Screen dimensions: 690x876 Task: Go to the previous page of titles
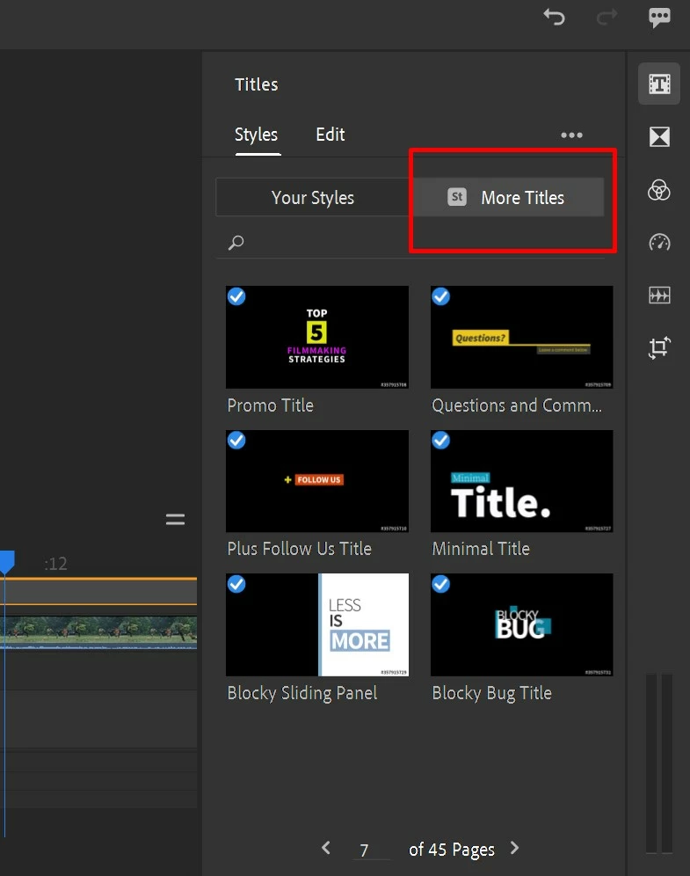coord(326,848)
